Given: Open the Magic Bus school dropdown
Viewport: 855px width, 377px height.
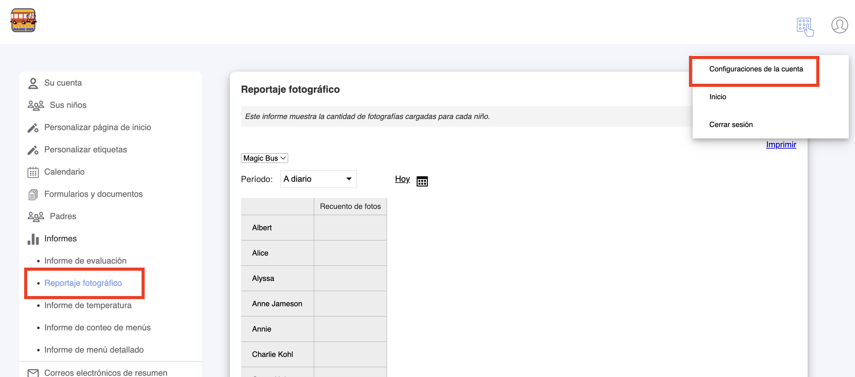Looking at the screenshot, I should coord(264,158).
